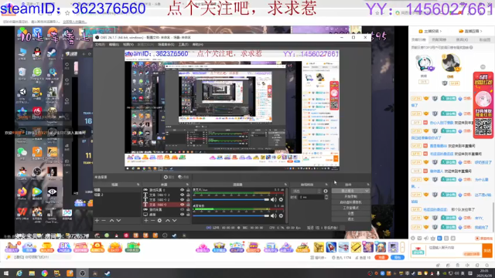The height and width of the screenshot is (278, 495).
Task: Open the scene transition type dropdown
Action: coord(306,191)
